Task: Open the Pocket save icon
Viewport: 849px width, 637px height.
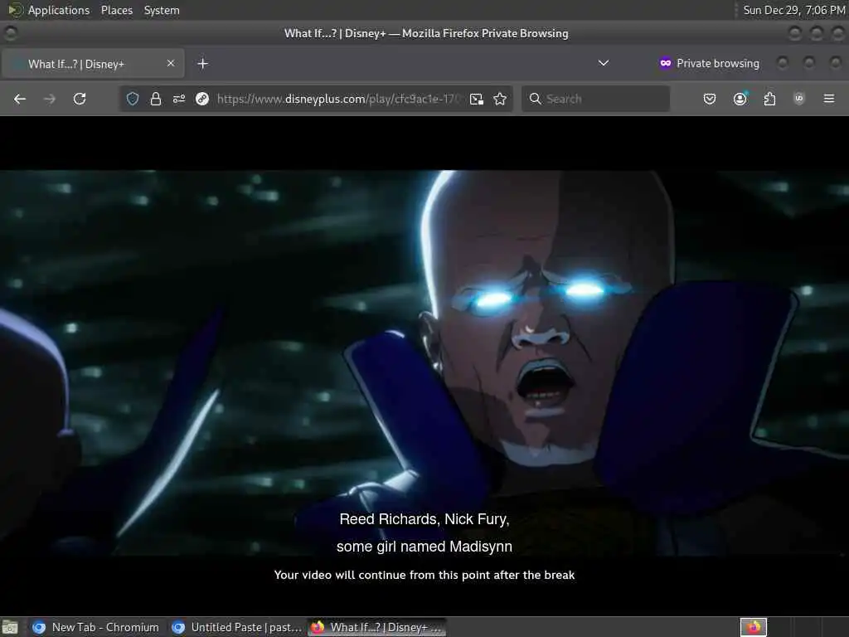Action: 710,99
